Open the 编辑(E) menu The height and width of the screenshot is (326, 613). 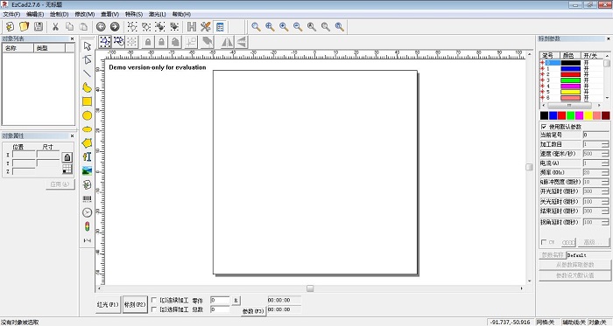click(x=35, y=14)
